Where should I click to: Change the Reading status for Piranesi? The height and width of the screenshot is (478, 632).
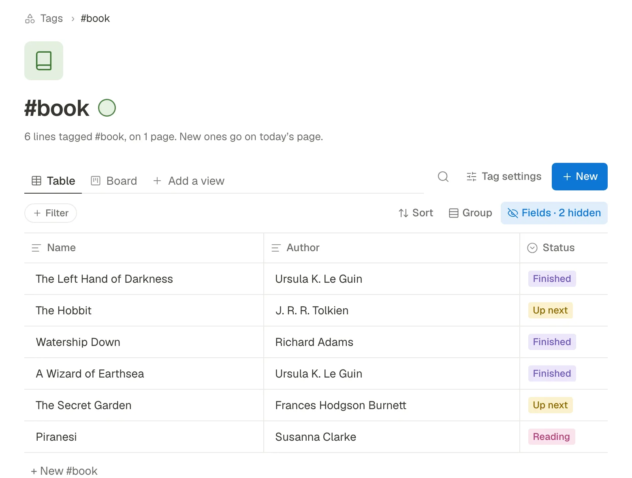(x=551, y=437)
